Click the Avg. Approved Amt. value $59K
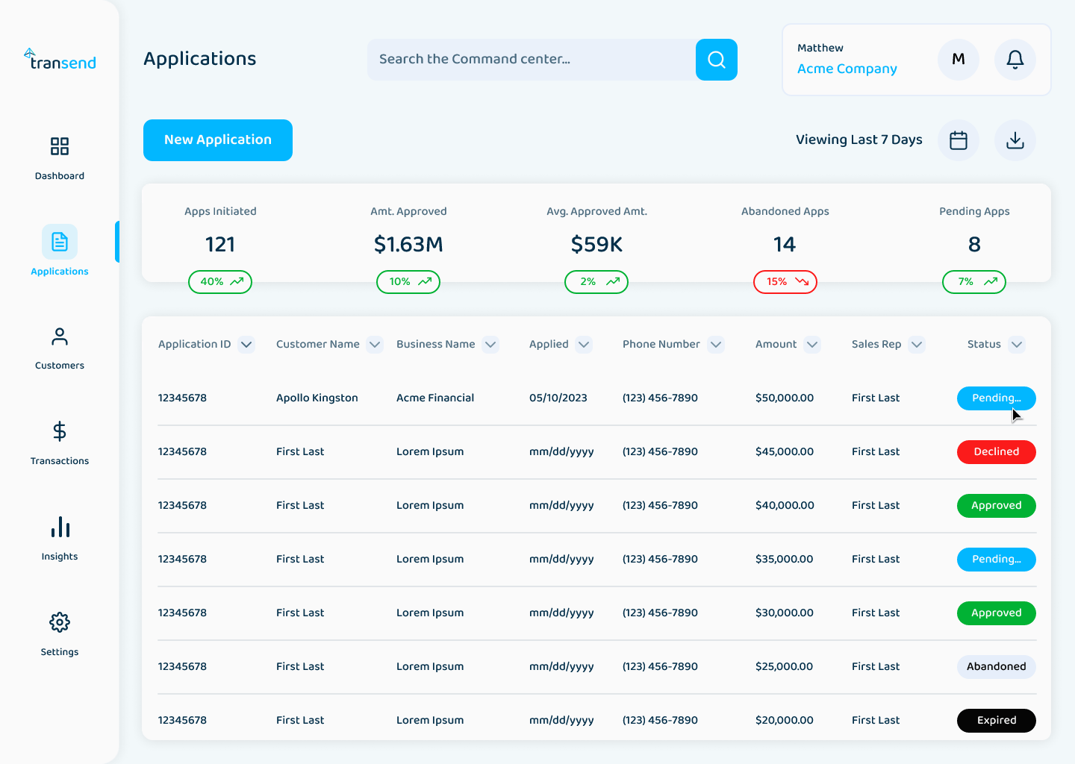 tap(596, 245)
